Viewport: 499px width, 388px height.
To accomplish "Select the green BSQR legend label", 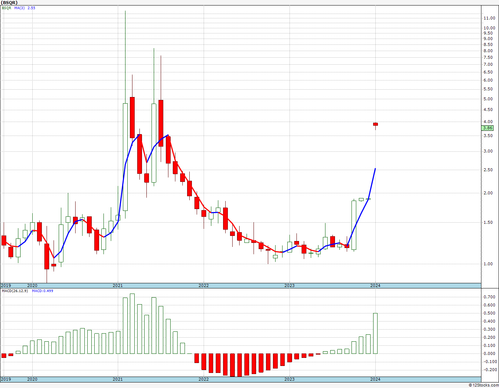I will tap(6, 8).
